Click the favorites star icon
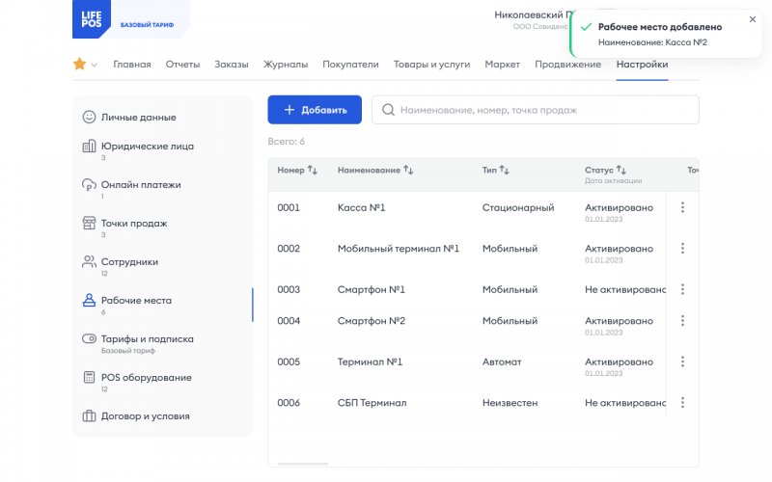 [x=79, y=65]
